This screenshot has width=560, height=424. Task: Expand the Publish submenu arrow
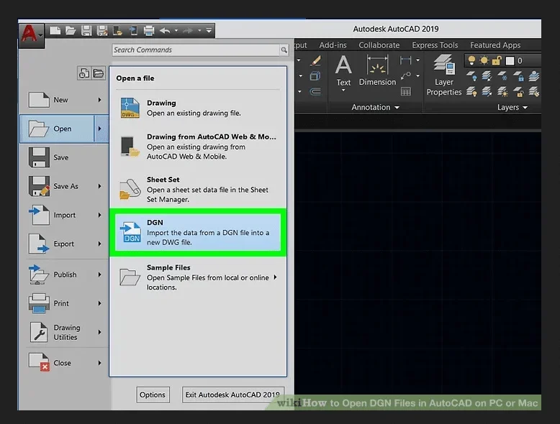[100, 275]
